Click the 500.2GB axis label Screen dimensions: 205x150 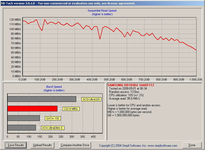pyautogui.click(x=109, y=80)
